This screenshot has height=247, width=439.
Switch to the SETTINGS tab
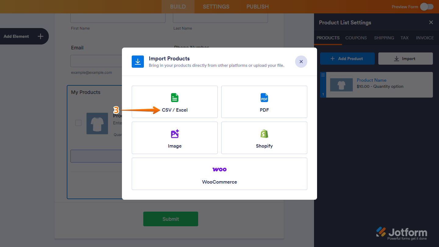pyautogui.click(x=216, y=6)
